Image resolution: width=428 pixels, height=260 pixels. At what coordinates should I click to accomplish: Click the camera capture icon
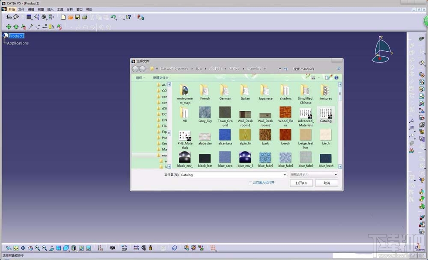pos(113,248)
